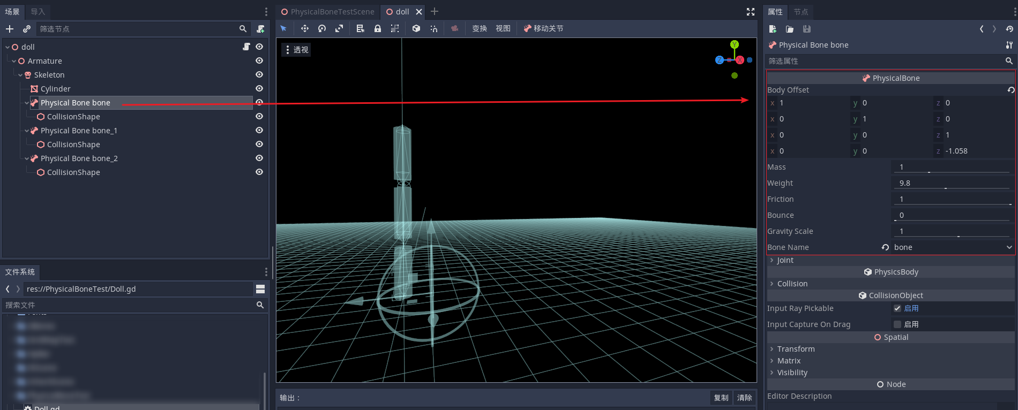Open the 视图 menu
This screenshot has height=410, width=1018.
pyautogui.click(x=503, y=28)
